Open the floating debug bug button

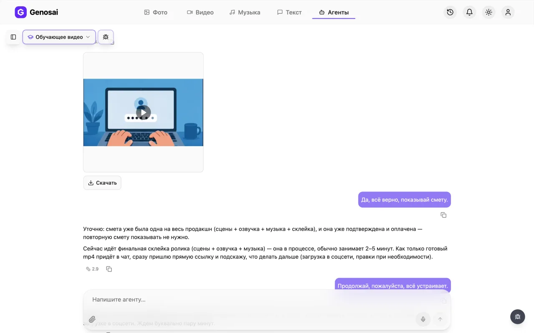518,317
